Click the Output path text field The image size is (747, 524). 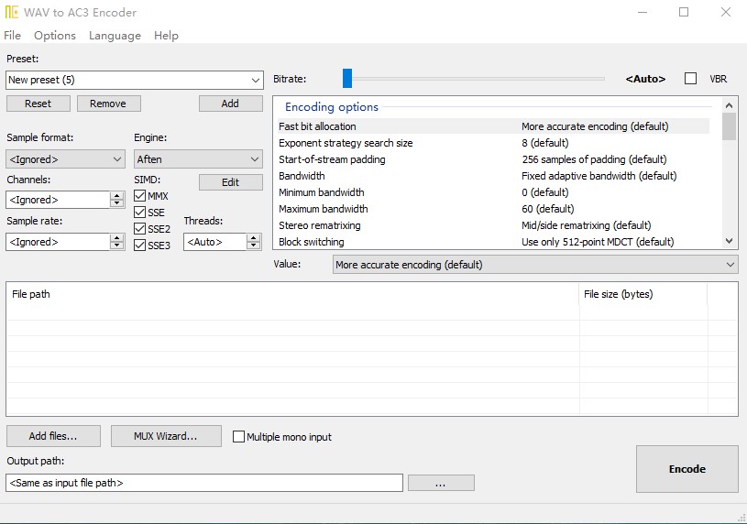click(x=204, y=483)
